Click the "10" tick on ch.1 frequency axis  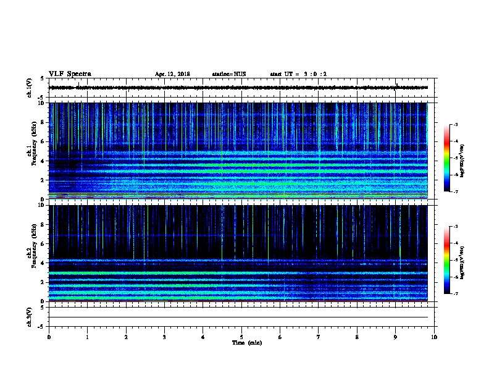tap(43, 103)
